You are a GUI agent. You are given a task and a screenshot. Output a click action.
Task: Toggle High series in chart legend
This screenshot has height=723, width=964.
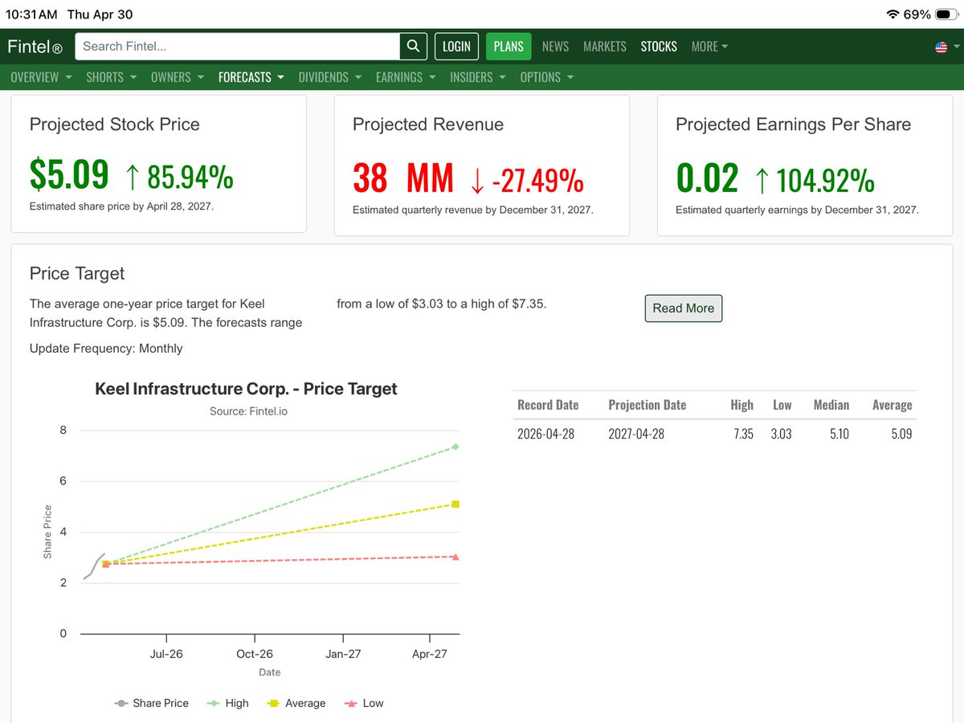coord(228,703)
